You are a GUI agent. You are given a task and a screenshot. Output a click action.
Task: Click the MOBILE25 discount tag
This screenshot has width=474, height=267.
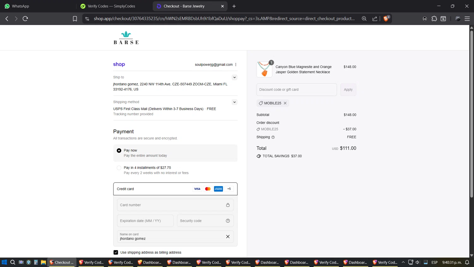pos(273,103)
